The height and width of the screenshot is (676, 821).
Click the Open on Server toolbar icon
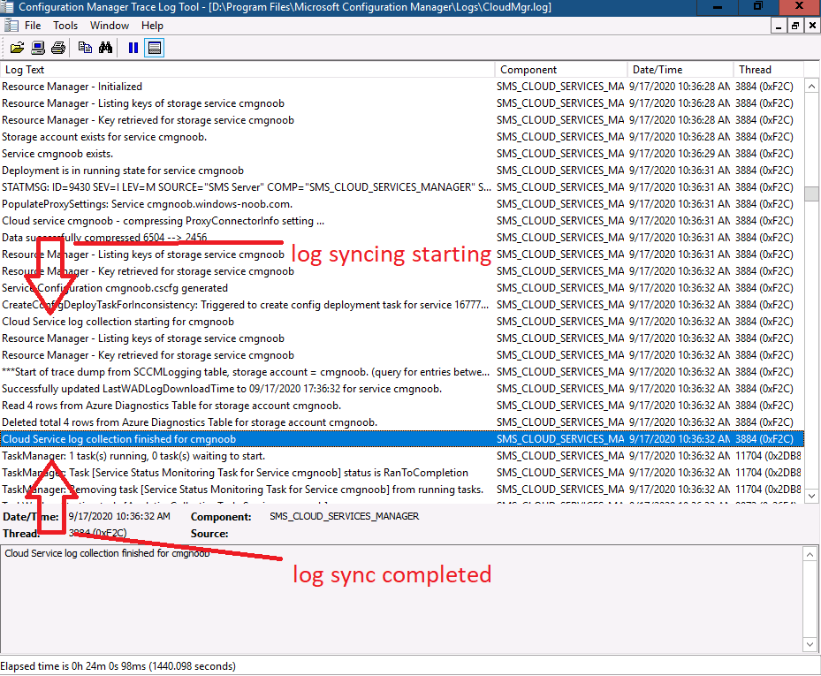click(38, 49)
